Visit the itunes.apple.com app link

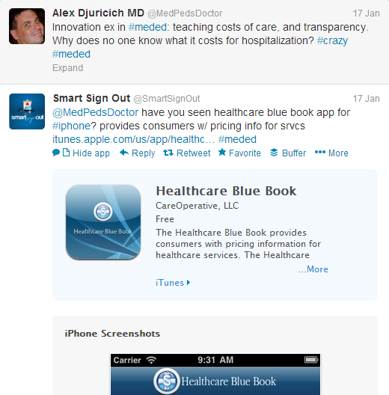[x=133, y=139]
